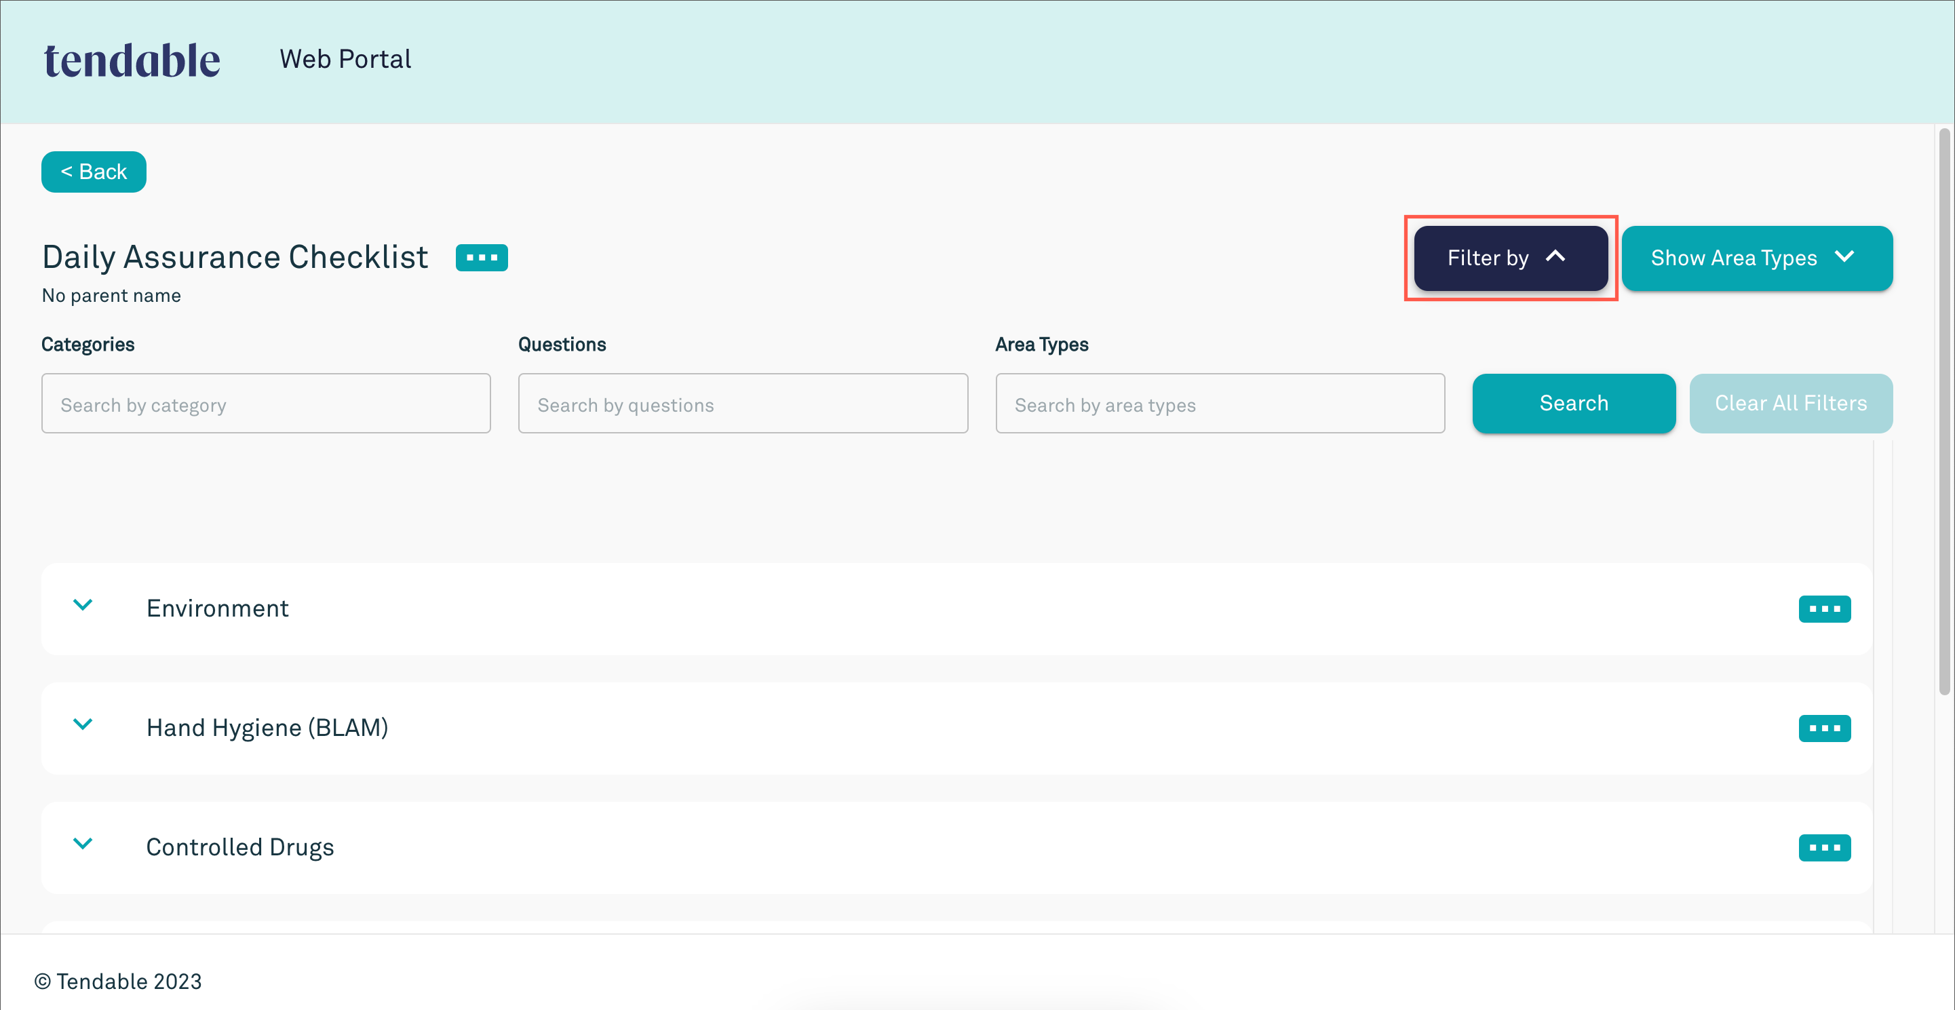Image resolution: width=1955 pixels, height=1010 pixels.
Task: Click the Daily Assurance Checklist heading
Action: (x=235, y=257)
